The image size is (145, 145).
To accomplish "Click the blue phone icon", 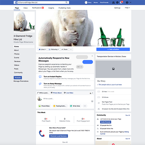I will click(42, 133).
